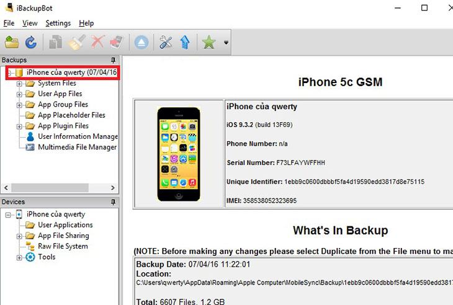Image resolution: width=453 pixels, height=305 pixels.
Task: Expand the App Plugin Files folder
Action: click(x=19, y=126)
